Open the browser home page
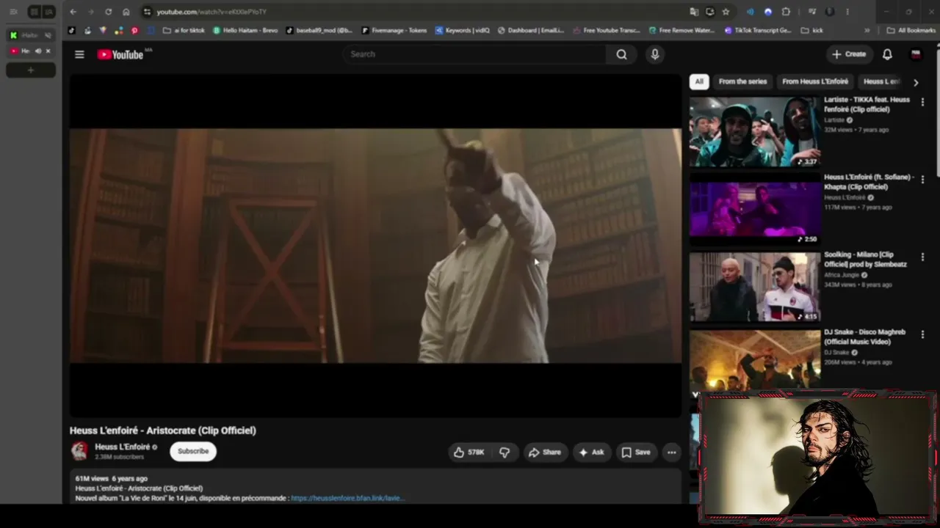The width and height of the screenshot is (940, 528). click(x=126, y=12)
